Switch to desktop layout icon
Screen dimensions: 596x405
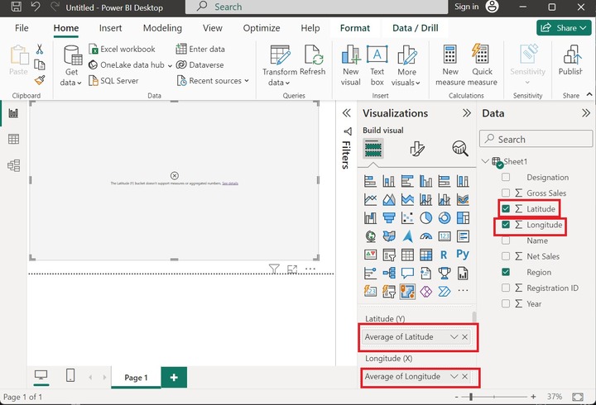coord(41,375)
